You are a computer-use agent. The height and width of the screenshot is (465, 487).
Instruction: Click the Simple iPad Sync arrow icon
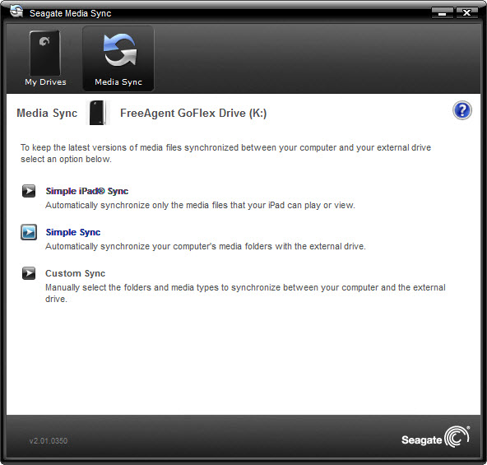29,191
